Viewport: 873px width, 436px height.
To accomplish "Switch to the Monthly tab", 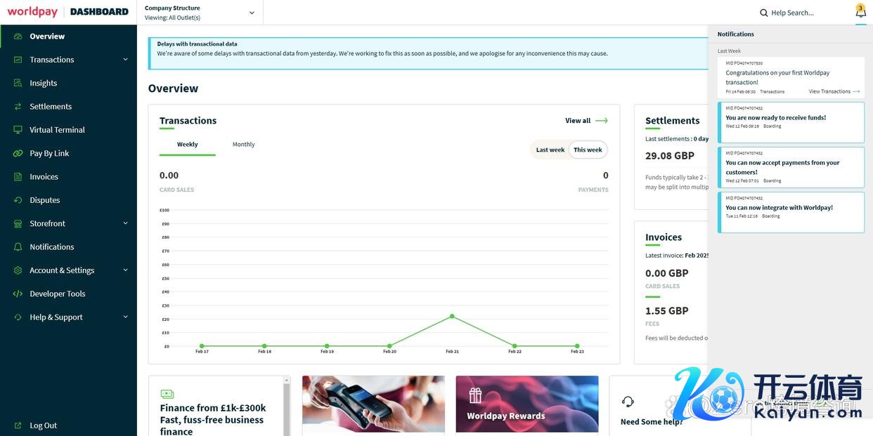I will click(x=243, y=145).
